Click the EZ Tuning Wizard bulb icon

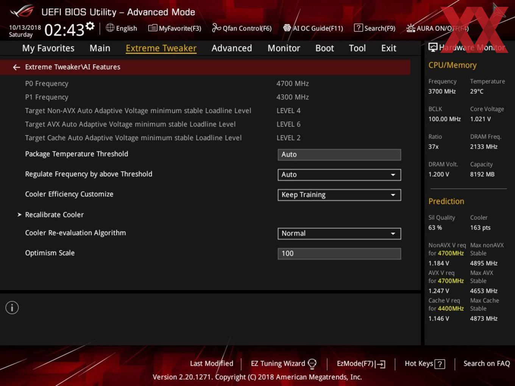coord(312,364)
